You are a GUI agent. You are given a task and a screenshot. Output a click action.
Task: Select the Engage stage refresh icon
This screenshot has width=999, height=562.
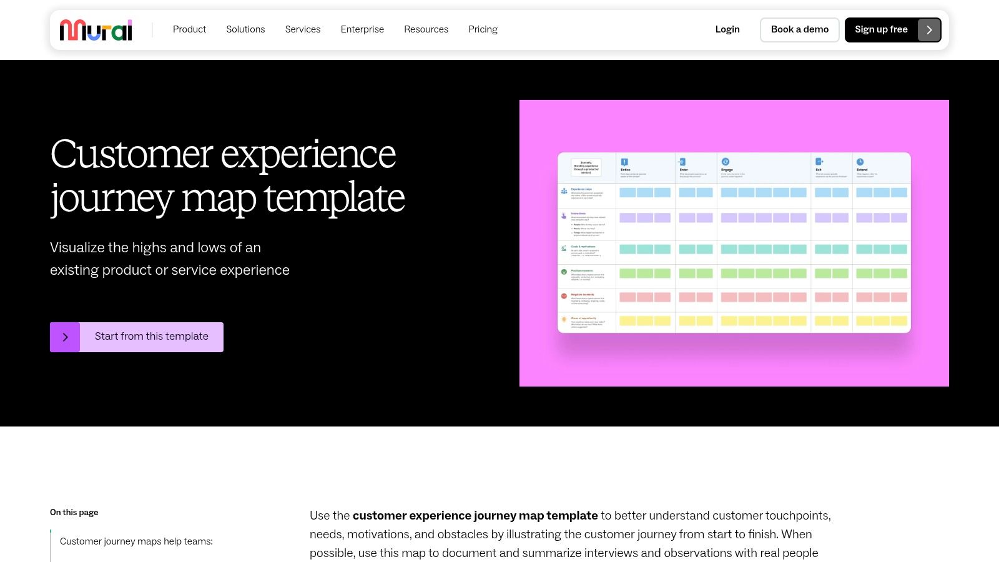(725, 161)
